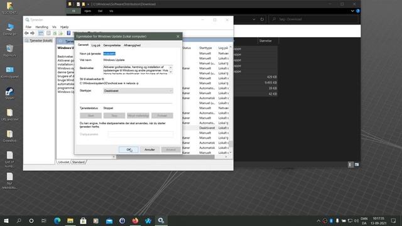Click the Fortsæt button
This screenshot has height=226, width=402.
point(162,116)
